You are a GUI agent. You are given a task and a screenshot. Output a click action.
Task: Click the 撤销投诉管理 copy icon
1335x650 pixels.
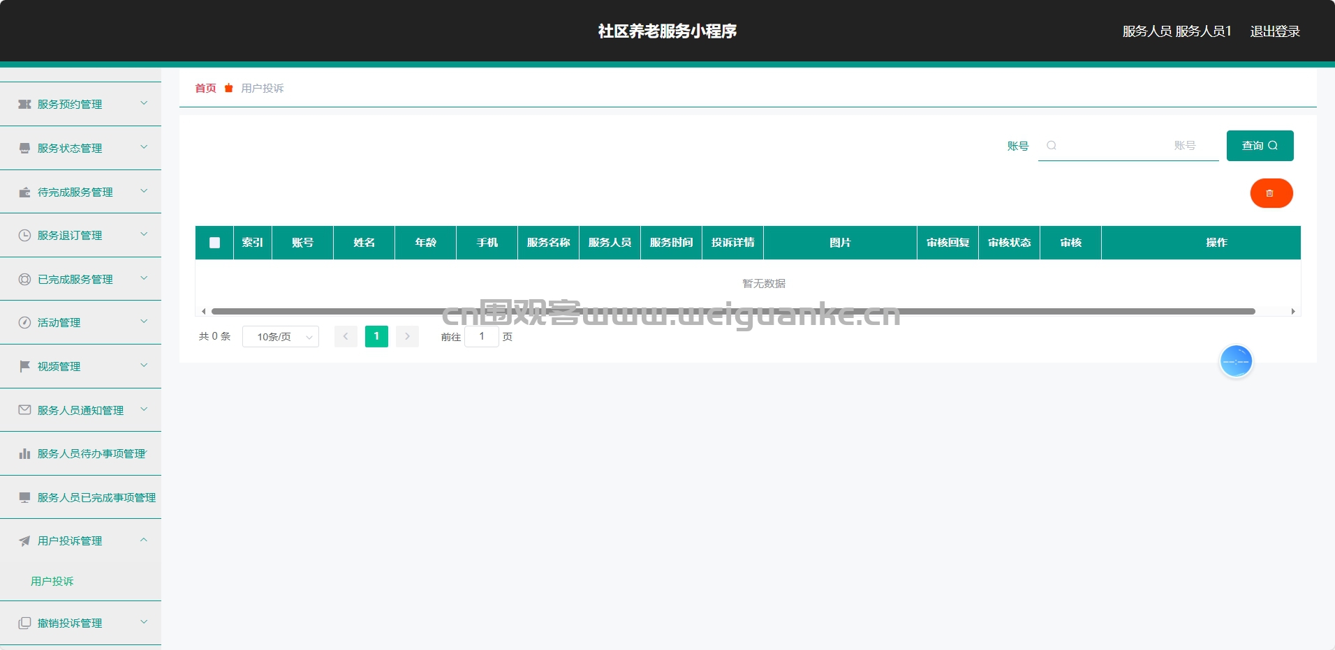(x=24, y=623)
